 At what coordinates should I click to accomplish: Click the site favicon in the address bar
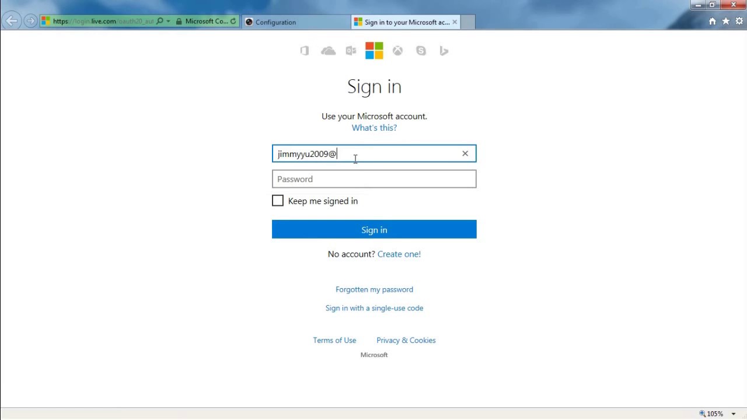[x=46, y=21]
